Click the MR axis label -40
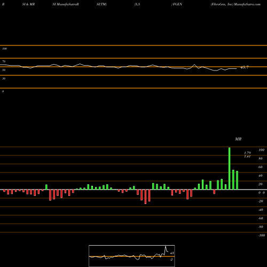 tap(261, 210)
